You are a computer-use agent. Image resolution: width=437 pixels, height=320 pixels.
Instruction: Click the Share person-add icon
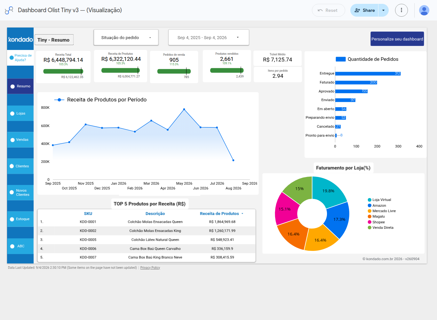pyautogui.click(x=357, y=10)
